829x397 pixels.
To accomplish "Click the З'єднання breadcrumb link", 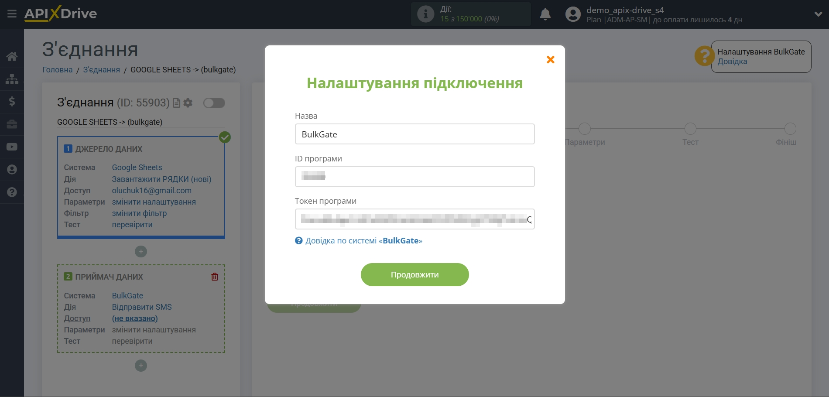I will point(101,70).
